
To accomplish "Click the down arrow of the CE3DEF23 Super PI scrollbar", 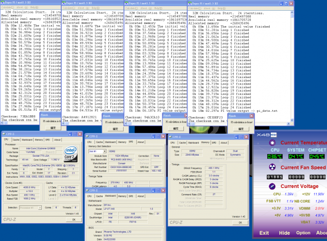I will coord(292,120).
